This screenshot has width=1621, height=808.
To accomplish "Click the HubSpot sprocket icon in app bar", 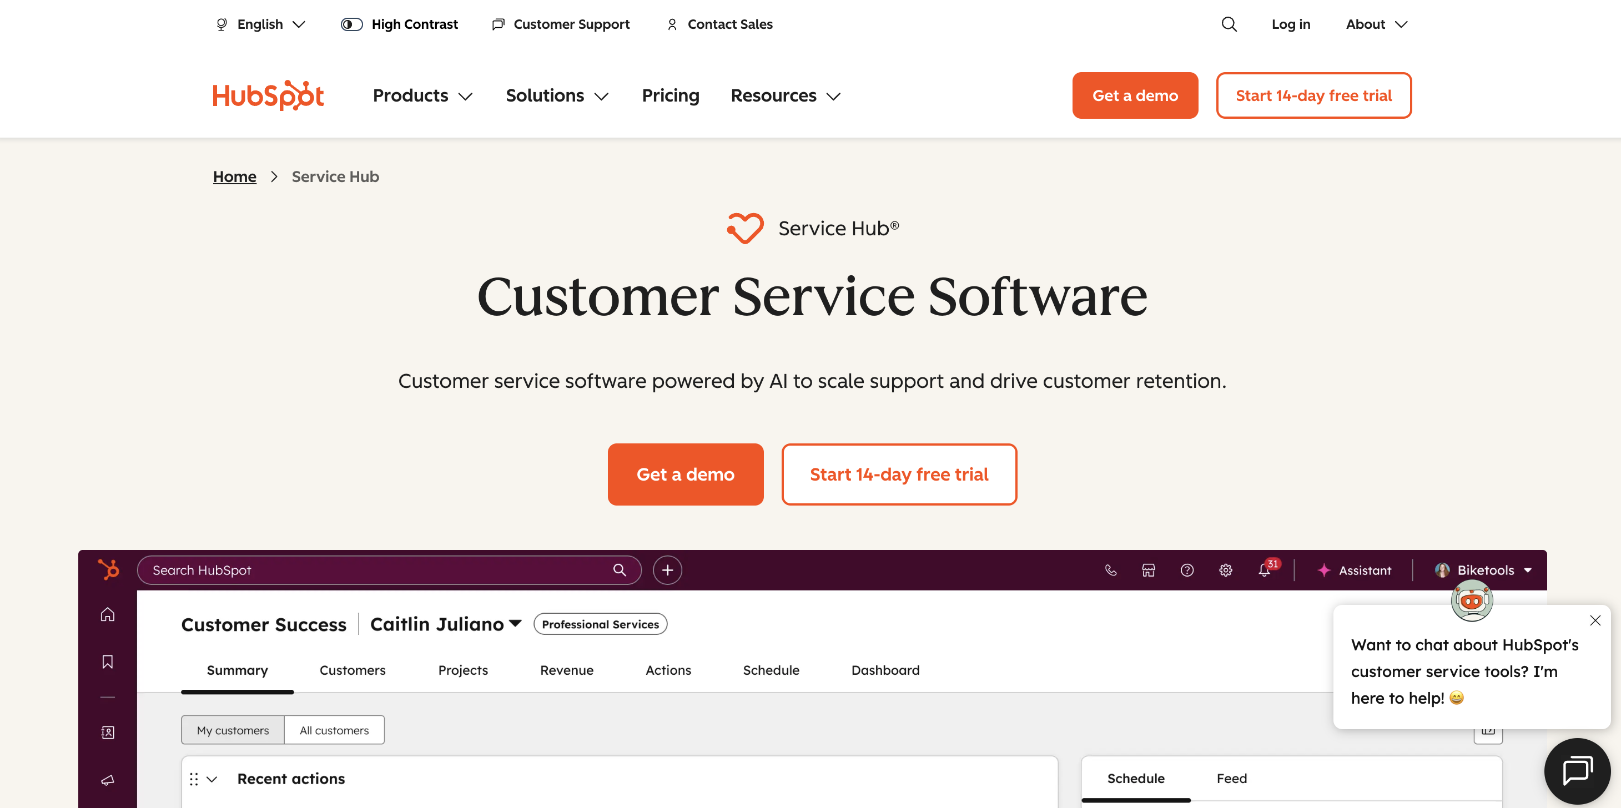I will 108,569.
